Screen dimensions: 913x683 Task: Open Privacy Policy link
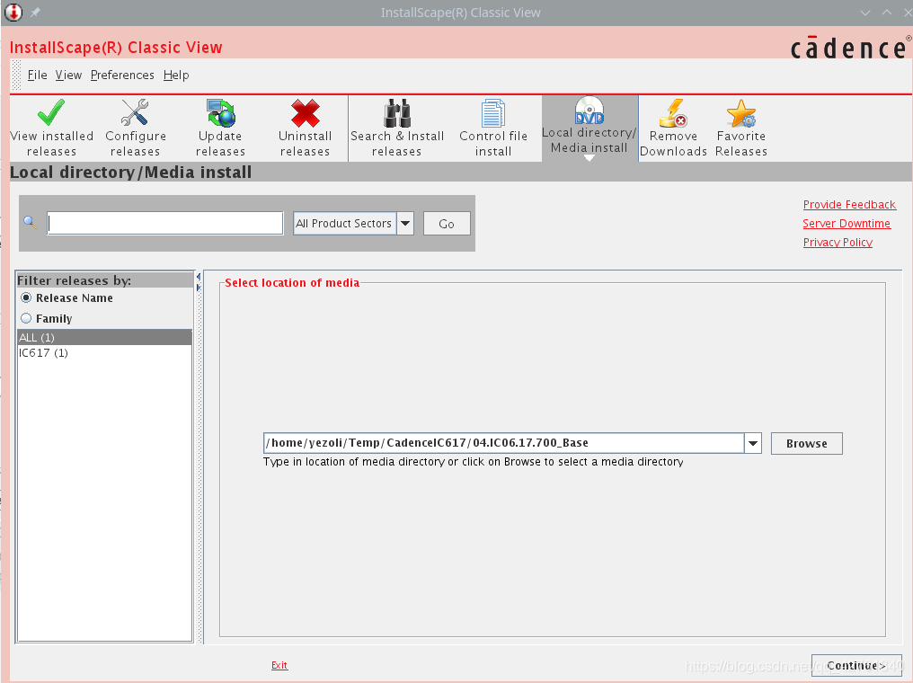pos(838,243)
